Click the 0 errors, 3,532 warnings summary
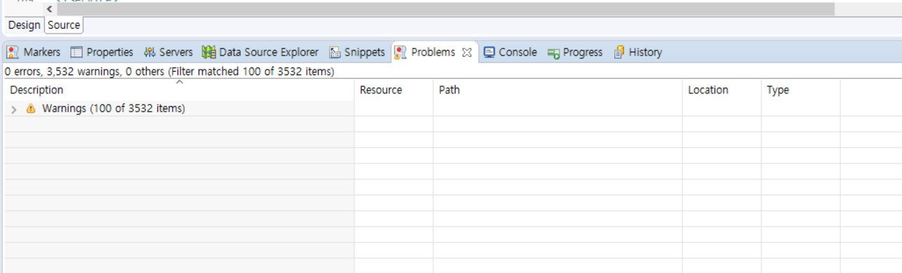The image size is (902, 273). coord(169,72)
